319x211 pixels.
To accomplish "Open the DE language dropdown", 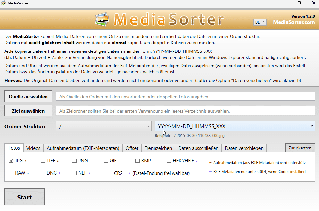I will click(260, 22).
